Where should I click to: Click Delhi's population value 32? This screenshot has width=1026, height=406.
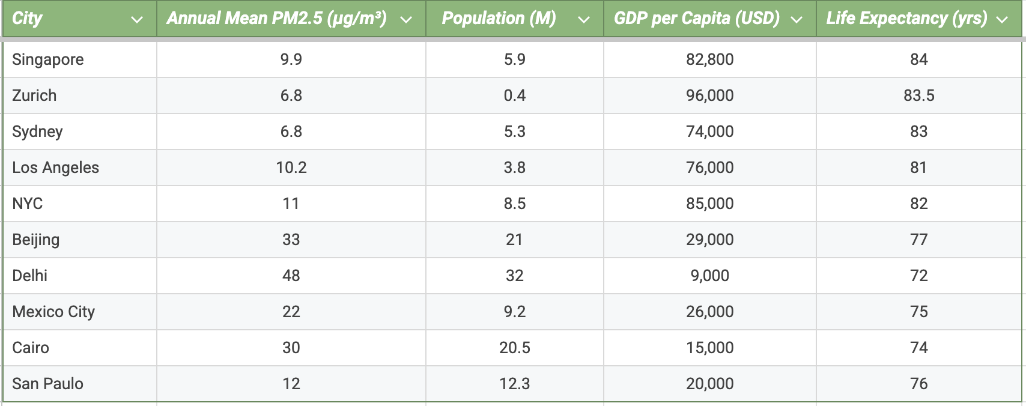tap(515, 276)
